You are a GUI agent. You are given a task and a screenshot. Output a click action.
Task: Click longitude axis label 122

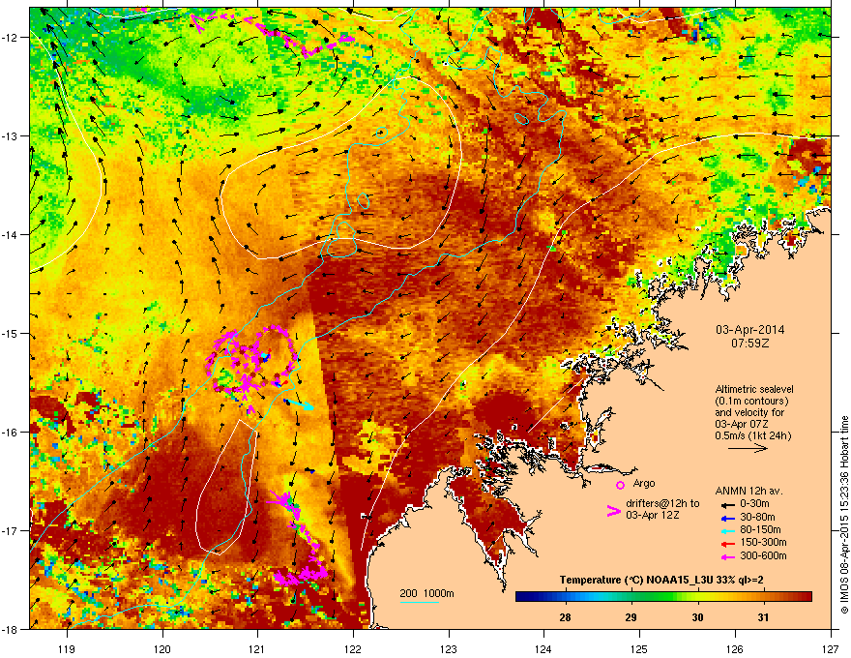[353, 648]
